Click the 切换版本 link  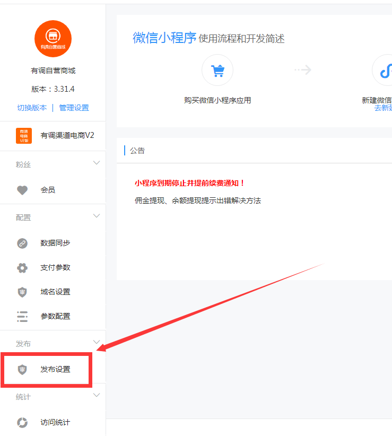point(32,108)
